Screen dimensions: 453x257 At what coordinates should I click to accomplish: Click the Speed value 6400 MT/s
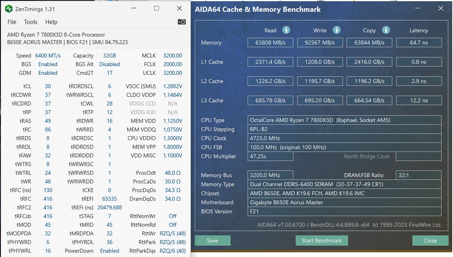48,55
